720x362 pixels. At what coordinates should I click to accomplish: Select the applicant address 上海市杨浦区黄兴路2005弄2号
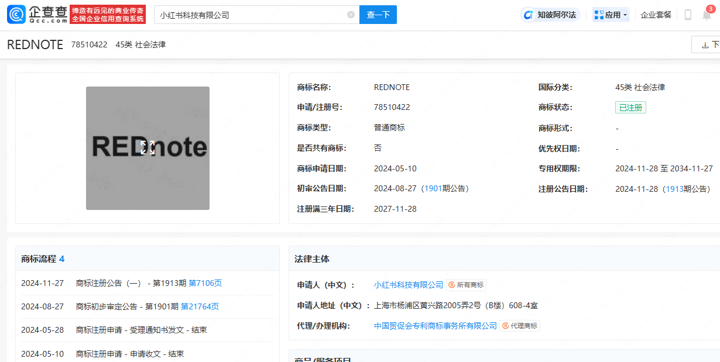point(456,305)
